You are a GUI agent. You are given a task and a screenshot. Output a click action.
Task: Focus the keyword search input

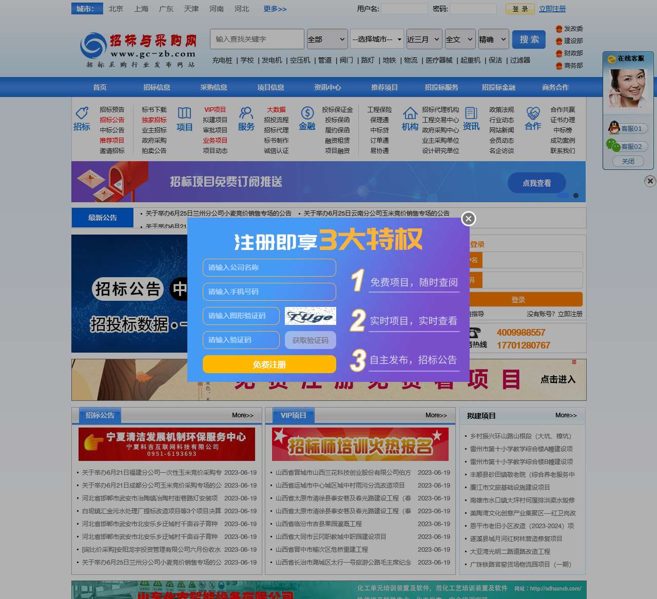pos(257,39)
